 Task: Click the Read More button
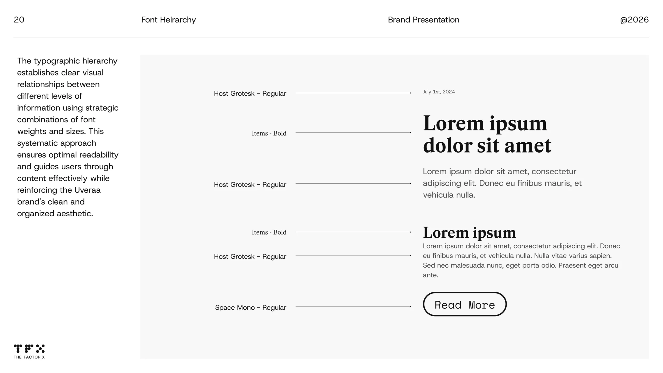[465, 304]
